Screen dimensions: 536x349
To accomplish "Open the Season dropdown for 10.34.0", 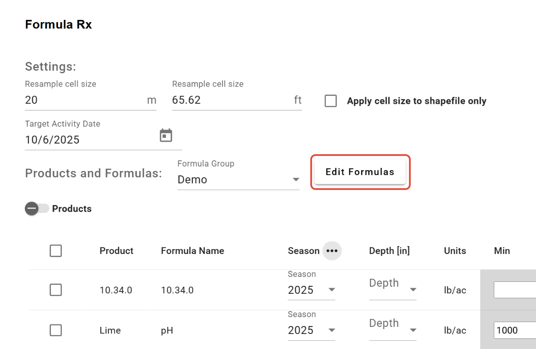I will 311,290.
